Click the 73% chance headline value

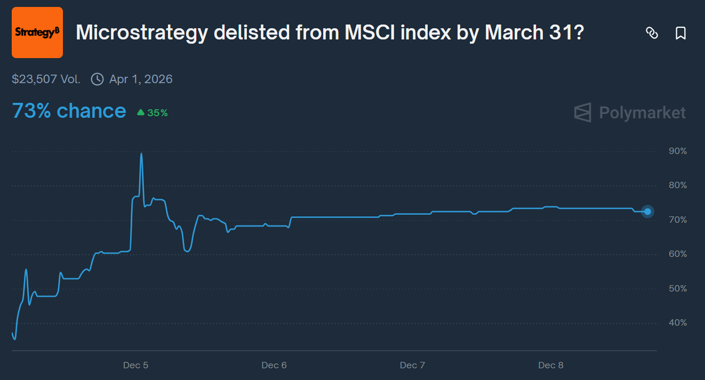tap(69, 111)
